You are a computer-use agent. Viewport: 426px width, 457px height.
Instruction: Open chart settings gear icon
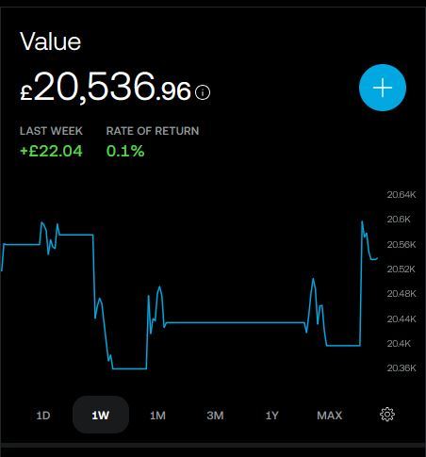pyautogui.click(x=387, y=415)
